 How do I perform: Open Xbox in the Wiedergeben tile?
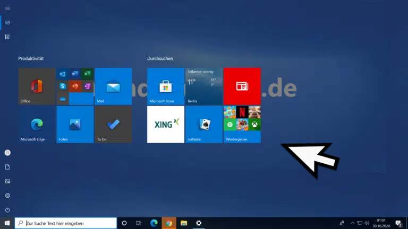(x=254, y=125)
